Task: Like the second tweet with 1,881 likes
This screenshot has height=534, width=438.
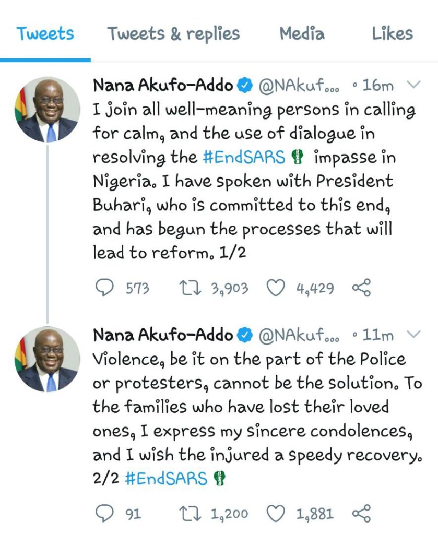Action: 275,514
